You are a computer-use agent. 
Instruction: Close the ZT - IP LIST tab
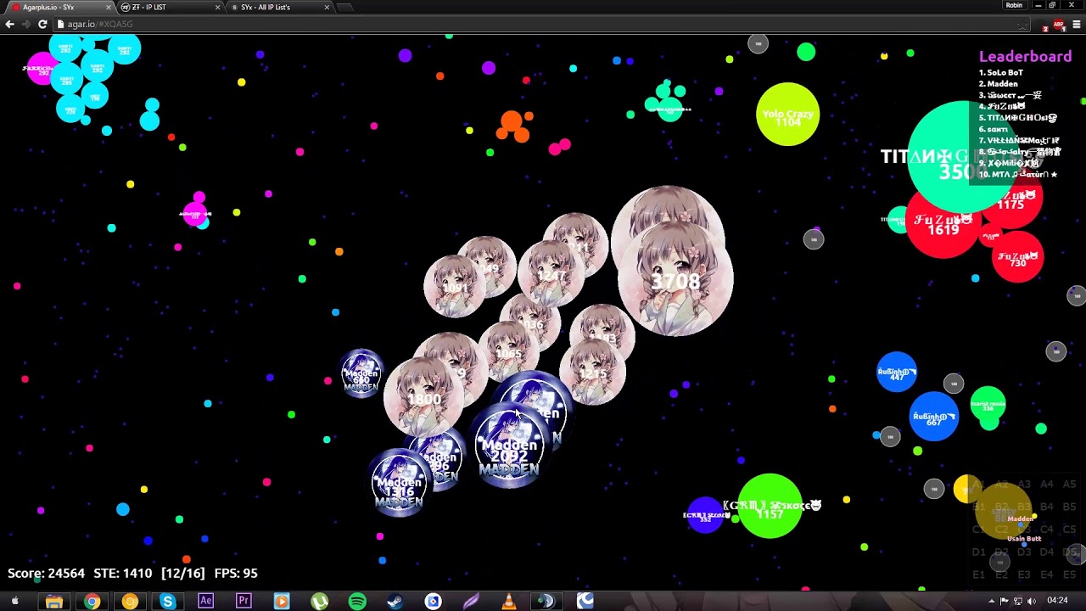(218, 7)
